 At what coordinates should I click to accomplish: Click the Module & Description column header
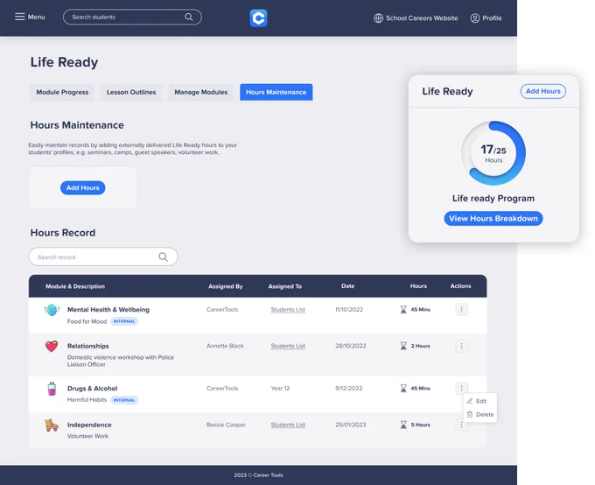[75, 286]
